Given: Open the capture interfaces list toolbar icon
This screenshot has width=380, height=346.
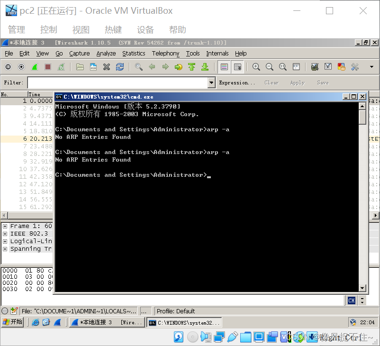Looking at the screenshot, I should coord(8,67).
